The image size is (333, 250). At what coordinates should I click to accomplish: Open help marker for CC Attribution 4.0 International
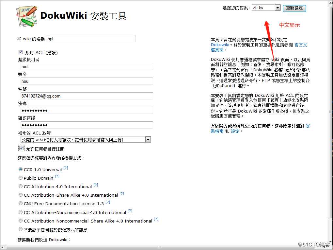click(96, 185)
